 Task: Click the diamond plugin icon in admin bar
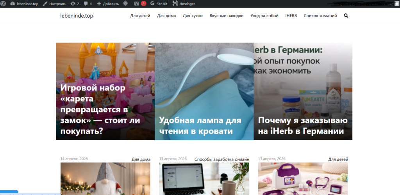(x=125, y=4)
